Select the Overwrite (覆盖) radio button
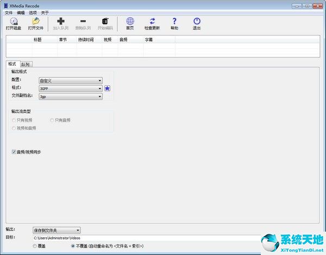Image resolution: width=326 pixels, height=255 pixels. click(35, 246)
